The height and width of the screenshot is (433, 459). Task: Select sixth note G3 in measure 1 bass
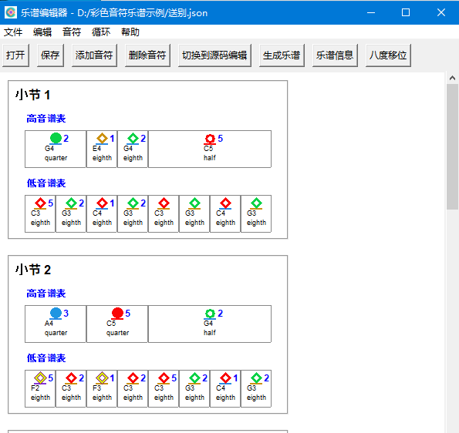194,213
